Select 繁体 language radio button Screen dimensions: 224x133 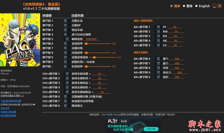pos(184,6)
